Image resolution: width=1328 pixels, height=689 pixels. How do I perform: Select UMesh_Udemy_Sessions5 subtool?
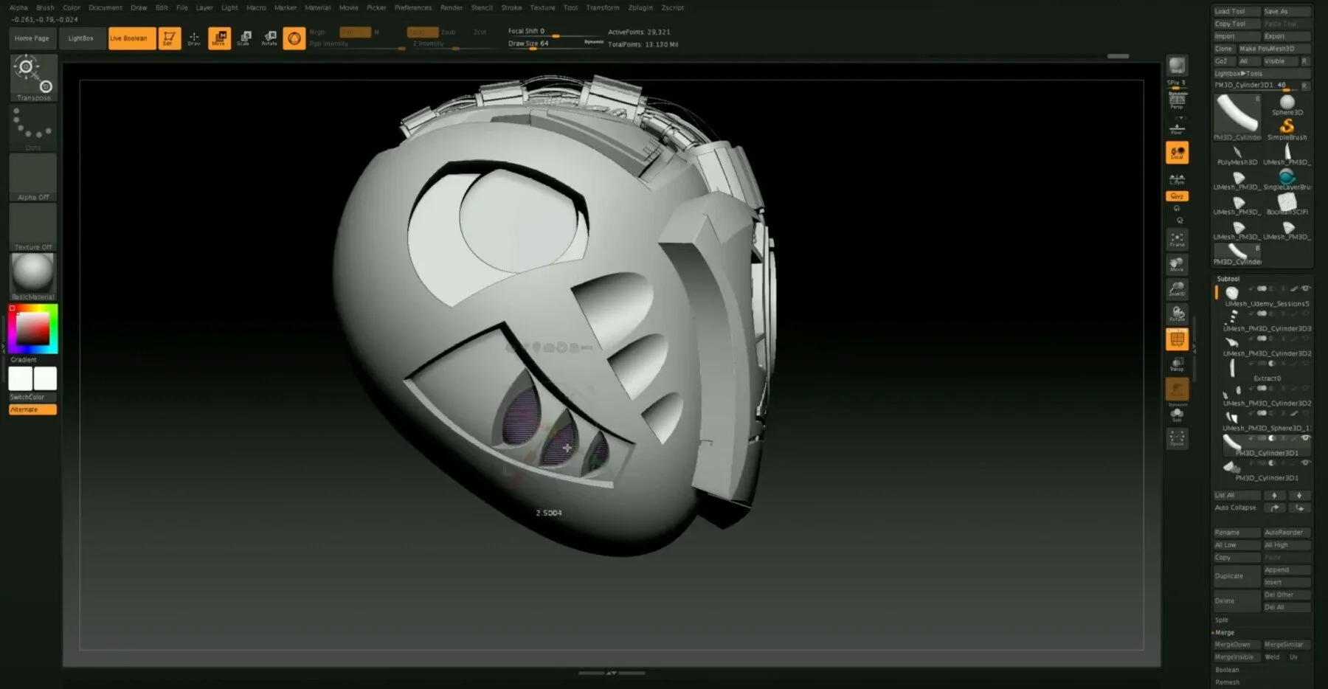pos(1263,296)
